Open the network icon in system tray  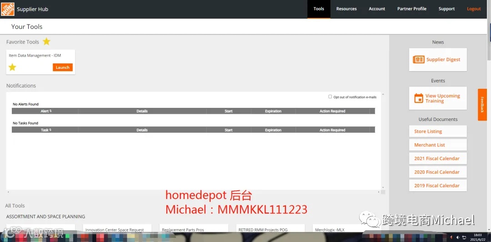tap(464, 237)
